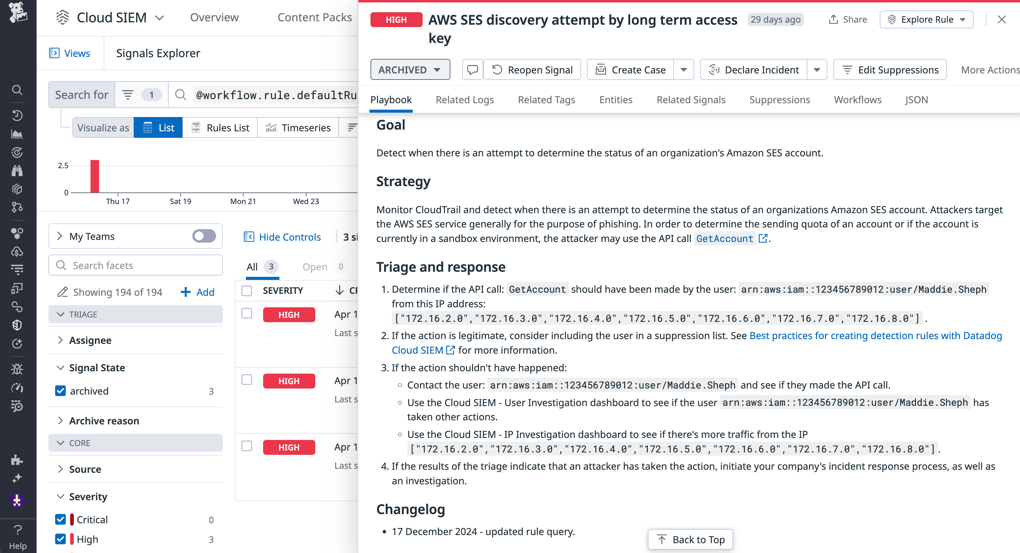The height and width of the screenshot is (553, 1020).
Task: Open the search icon in the left sidebar
Action: click(x=17, y=90)
